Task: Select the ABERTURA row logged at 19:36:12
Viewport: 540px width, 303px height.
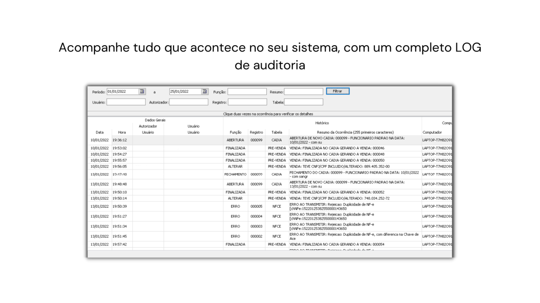Action: [x=235, y=140]
